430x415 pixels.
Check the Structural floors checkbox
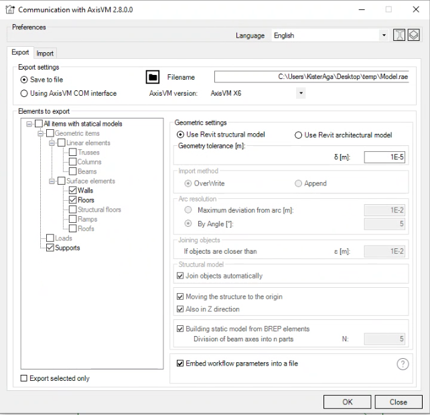pyautogui.click(x=73, y=210)
